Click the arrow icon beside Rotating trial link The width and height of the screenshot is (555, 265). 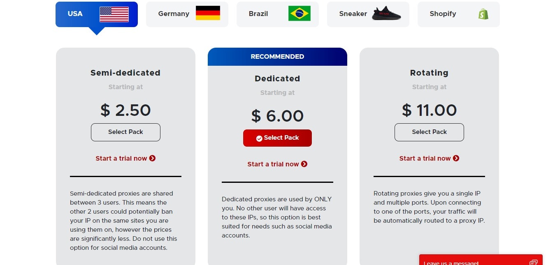(x=456, y=158)
